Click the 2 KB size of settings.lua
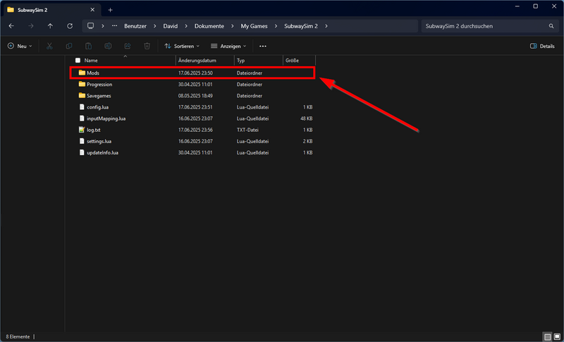 tap(307, 141)
